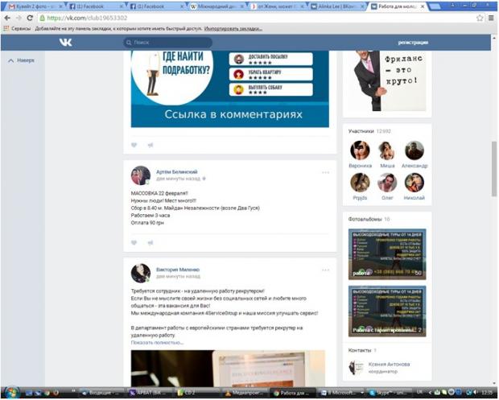The height and width of the screenshot is (400, 499).
Task: Click "Наверх" to go to top
Action: (24, 60)
